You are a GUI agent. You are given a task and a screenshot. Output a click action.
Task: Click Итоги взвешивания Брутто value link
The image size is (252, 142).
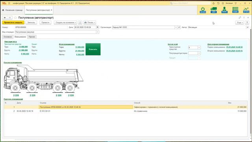(x=80, y=51)
